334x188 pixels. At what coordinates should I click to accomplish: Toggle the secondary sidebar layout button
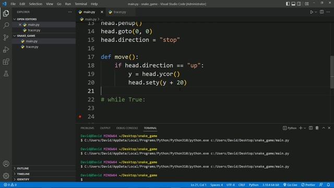point(299,4)
